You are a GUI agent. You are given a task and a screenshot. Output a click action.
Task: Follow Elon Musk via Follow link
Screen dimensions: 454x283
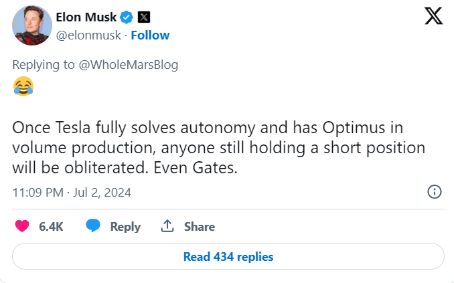(x=150, y=35)
